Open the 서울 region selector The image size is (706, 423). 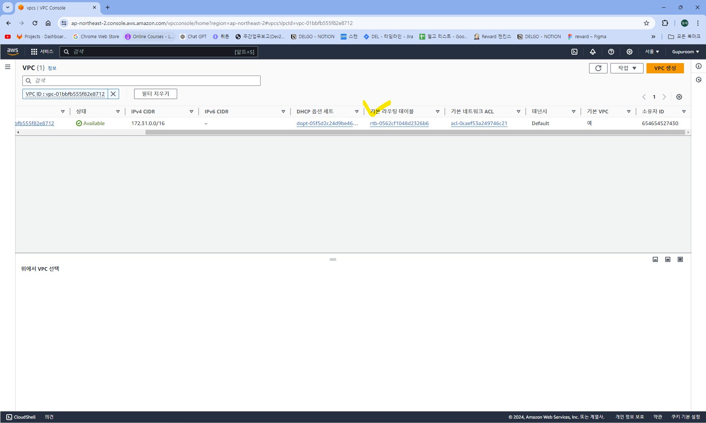click(x=652, y=52)
